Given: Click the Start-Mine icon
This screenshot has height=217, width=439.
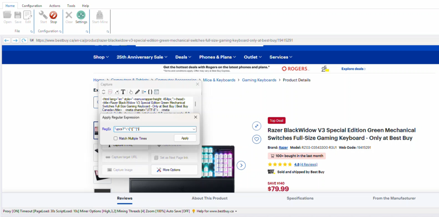Looking at the screenshot, I should [99, 15].
